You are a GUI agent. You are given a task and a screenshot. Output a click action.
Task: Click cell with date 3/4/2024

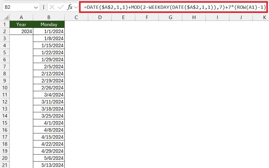click(49, 95)
